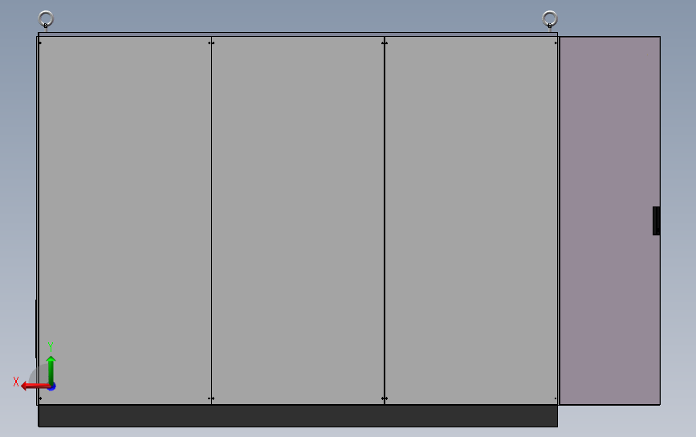
Task: Click the black door handle on purple panel
Action: (x=656, y=221)
